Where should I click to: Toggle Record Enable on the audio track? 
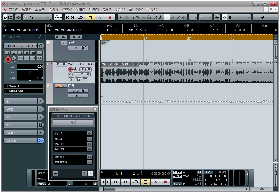[x=71, y=69]
